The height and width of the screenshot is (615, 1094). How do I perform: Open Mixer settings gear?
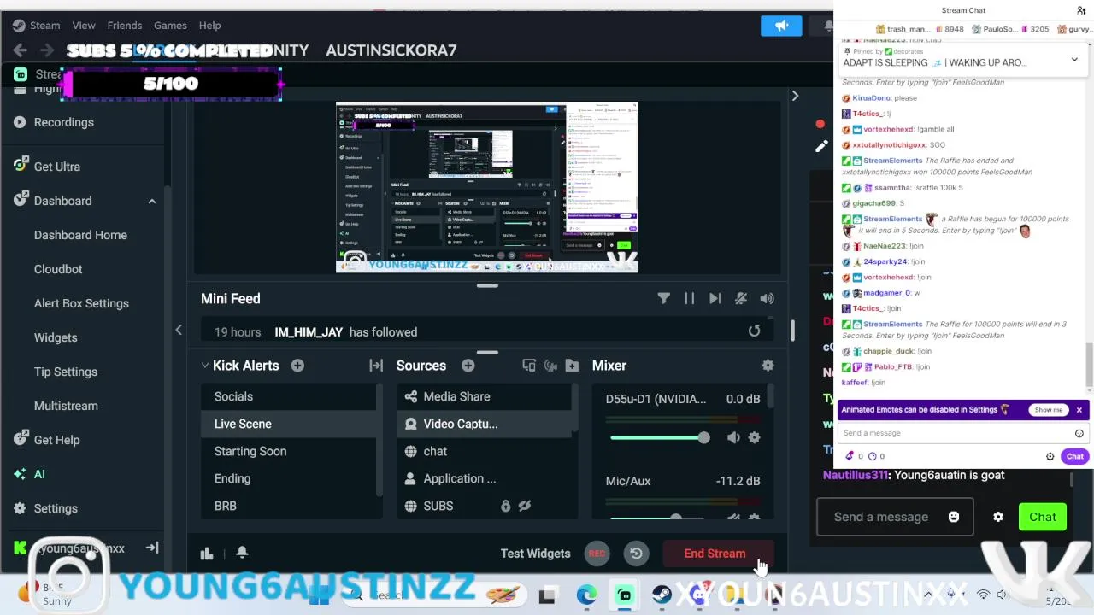pos(768,366)
